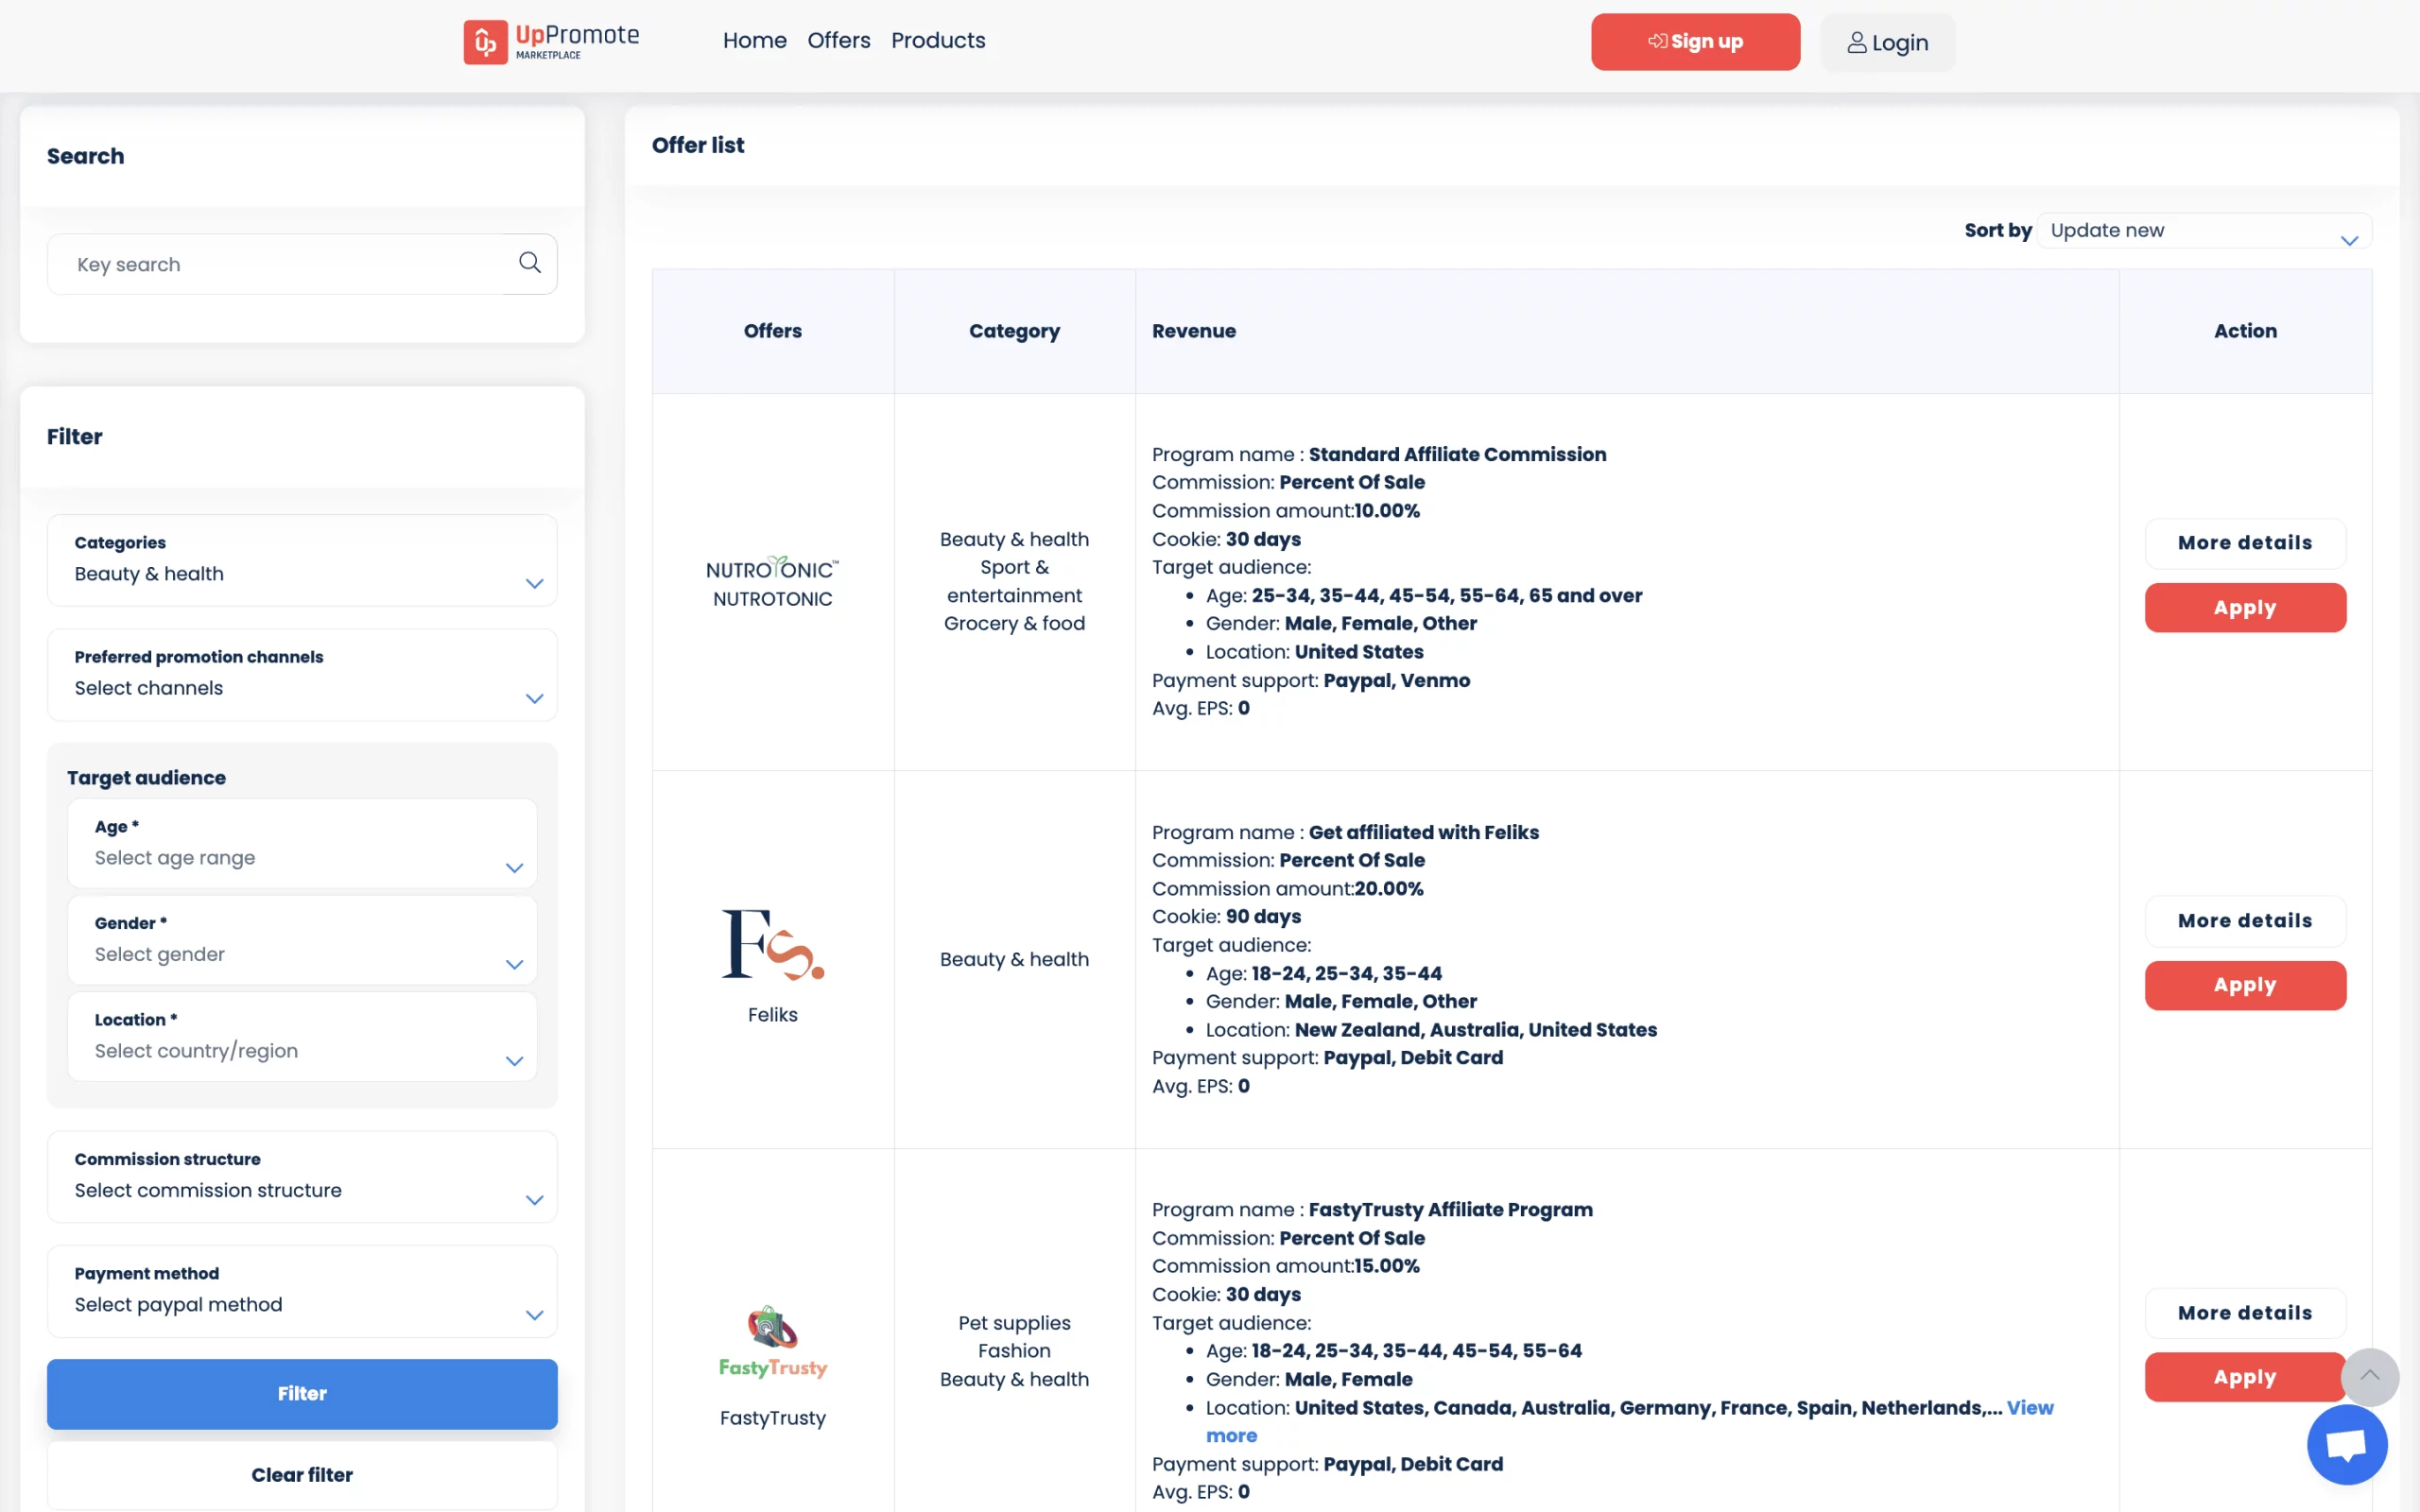This screenshot has height=1512, width=2420.
Task: Click the magnifier icon in Key search
Action: 530,263
